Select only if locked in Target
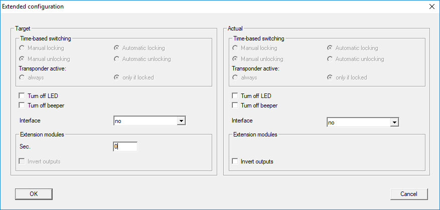This screenshot has width=440, height=210. (x=117, y=77)
